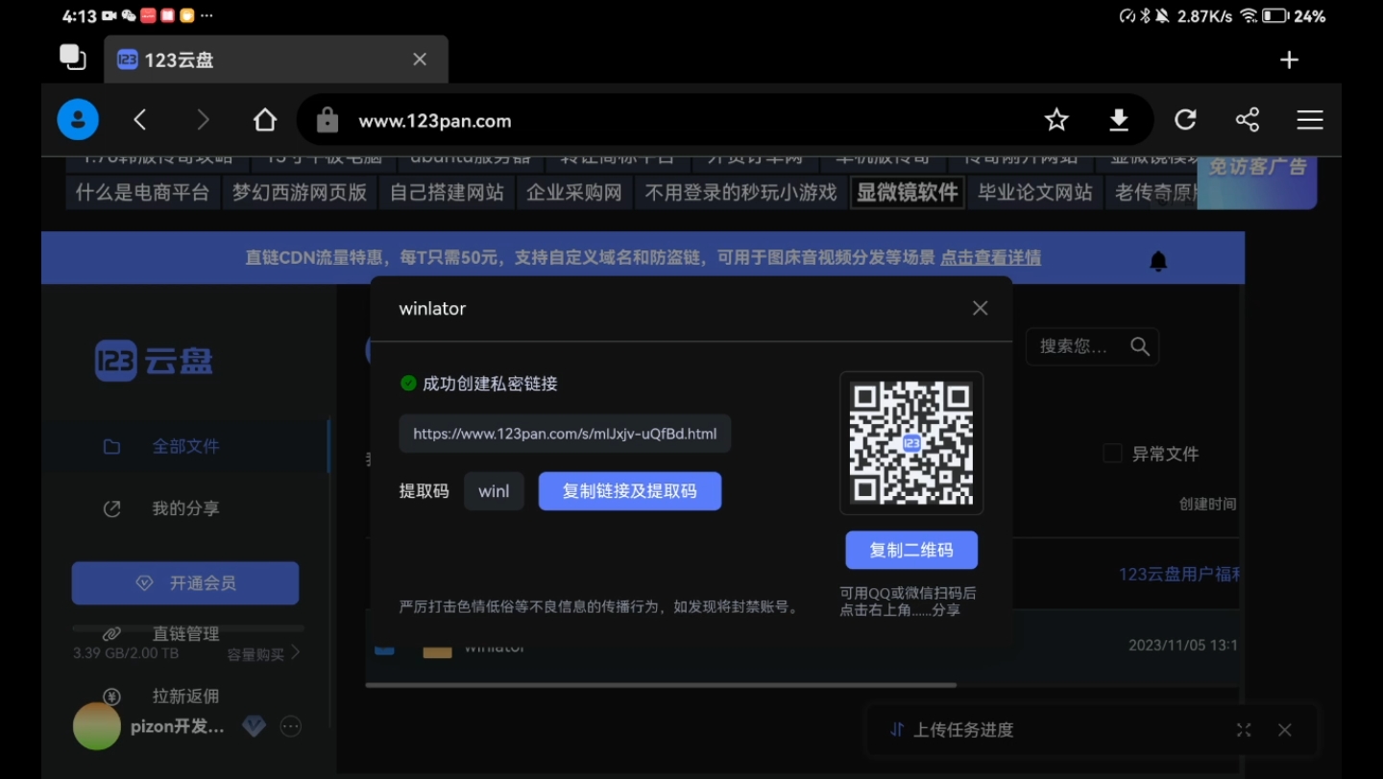The width and height of the screenshot is (1383, 779).
Task: Open 拉新返佣 in the sidebar
Action: click(184, 696)
